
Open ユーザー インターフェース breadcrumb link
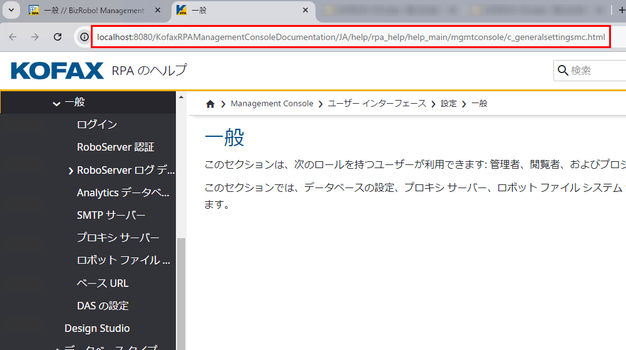[377, 104]
